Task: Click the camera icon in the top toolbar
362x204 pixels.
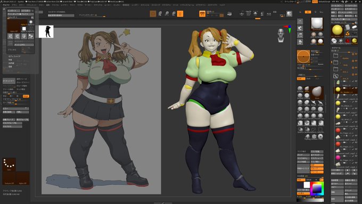Action: coord(229,14)
